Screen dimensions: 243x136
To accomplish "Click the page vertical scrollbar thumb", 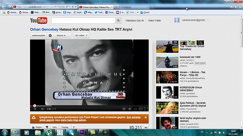I will point(241,32).
